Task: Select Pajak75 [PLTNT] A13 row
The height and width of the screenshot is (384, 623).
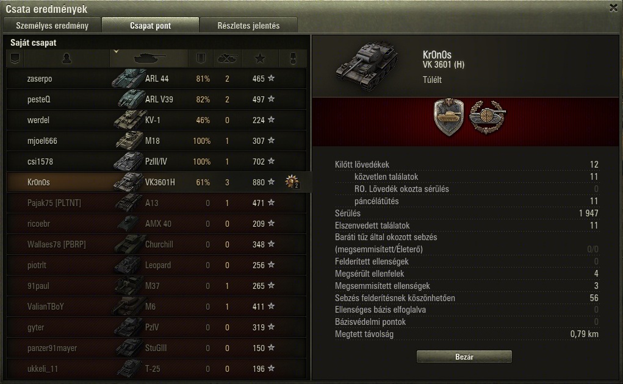Action: (x=157, y=203)
